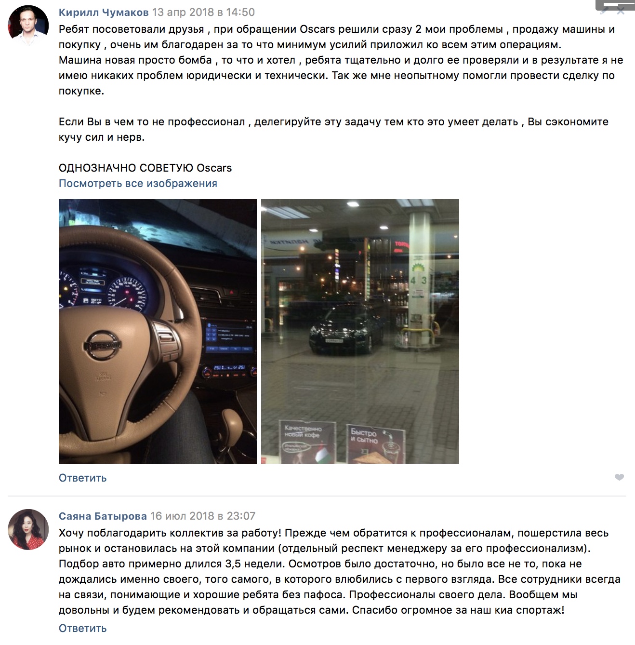The image size is (635, 645).
Task: Open the comment dated 16 июл 2018
Action: pos(203,516)
